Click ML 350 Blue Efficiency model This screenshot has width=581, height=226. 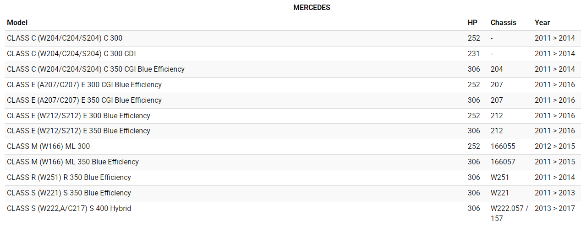point(73,162)
